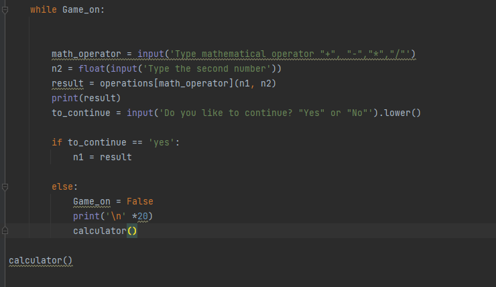Click 'n1' in 'n1 = result'
Image resolution: width=496 pixels, height=287 pixels.
click(x=78, y=158)
